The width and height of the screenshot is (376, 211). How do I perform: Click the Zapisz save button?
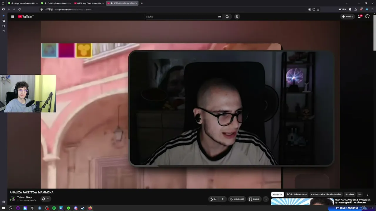click(254, 199)
